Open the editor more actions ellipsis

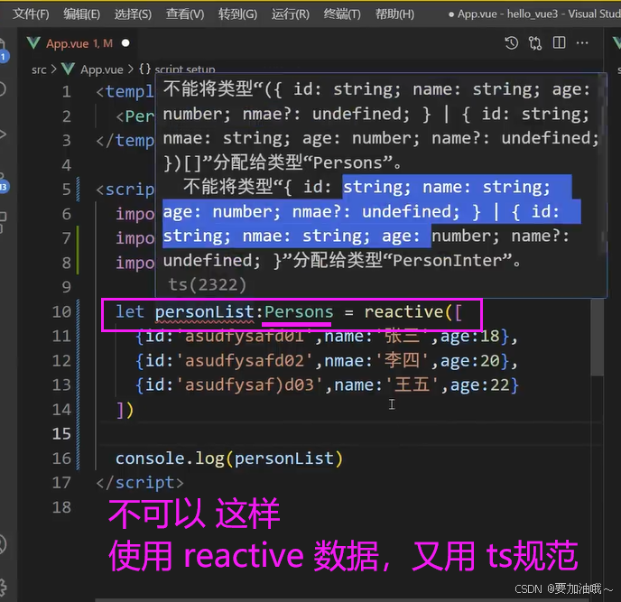click(x=582, y=42)
